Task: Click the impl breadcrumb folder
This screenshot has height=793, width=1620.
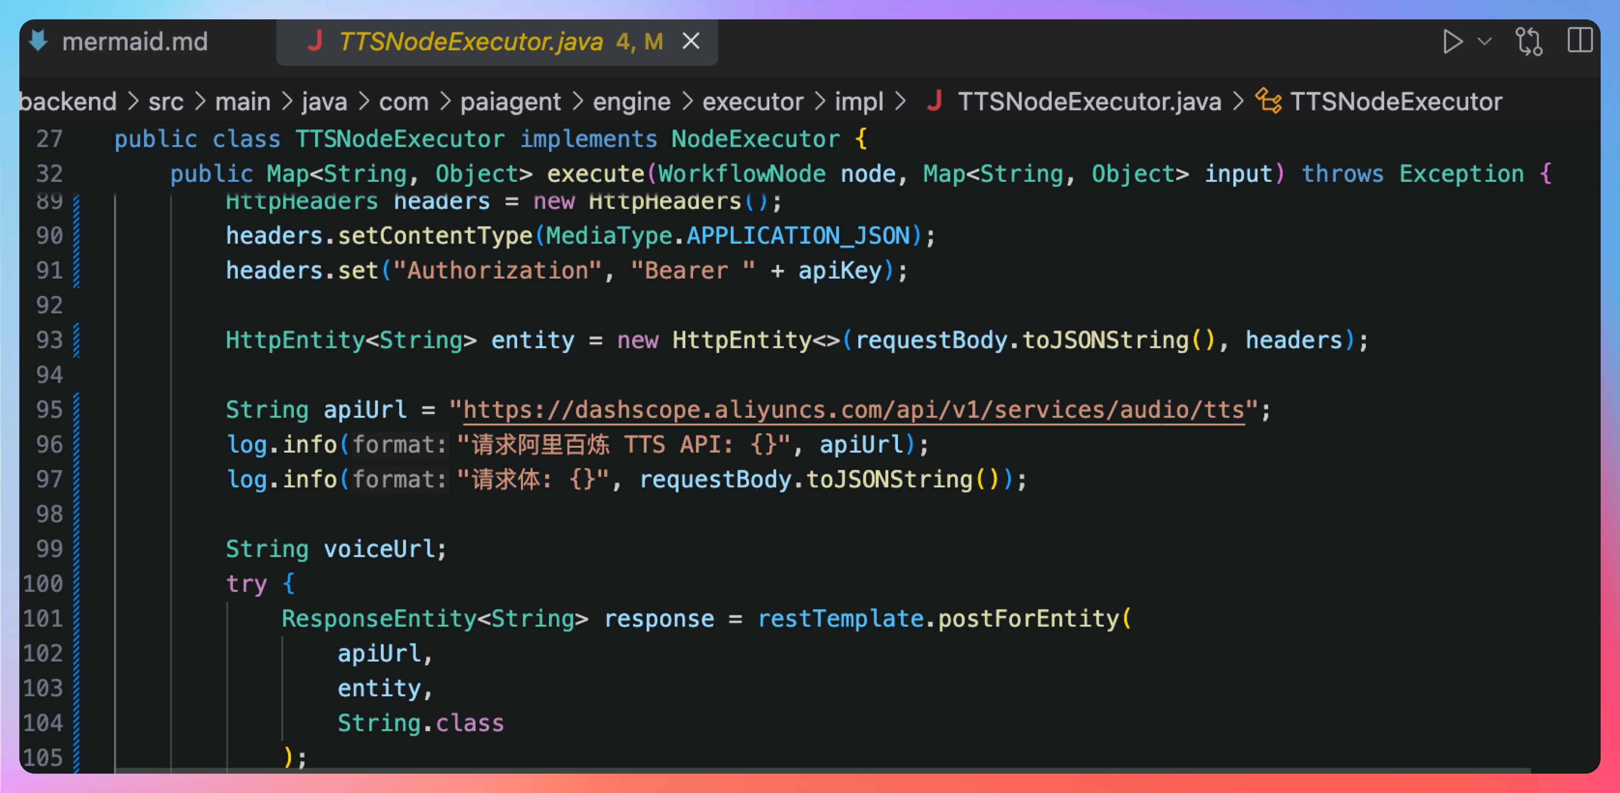Action: pos(858,102)
